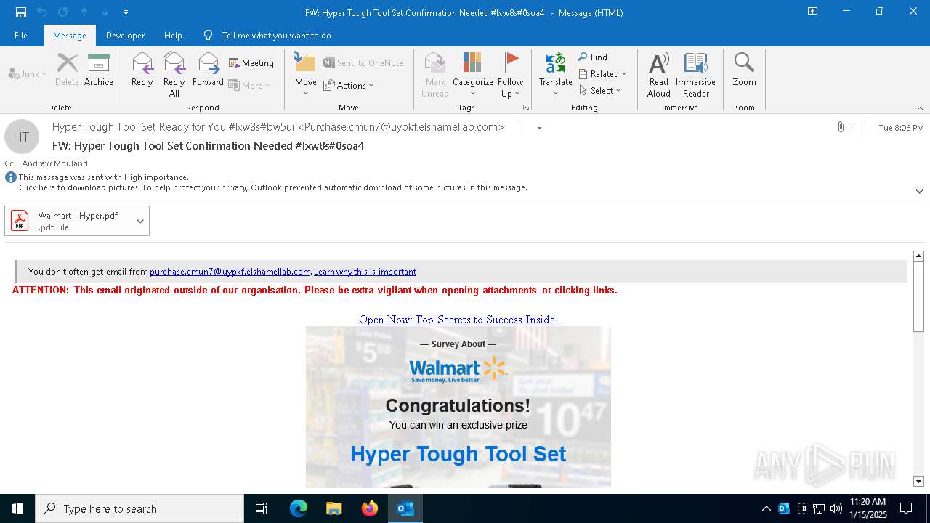Click the message scrollbar up arrow
This screenshot has width=930, height=523.
coord(918,256)
